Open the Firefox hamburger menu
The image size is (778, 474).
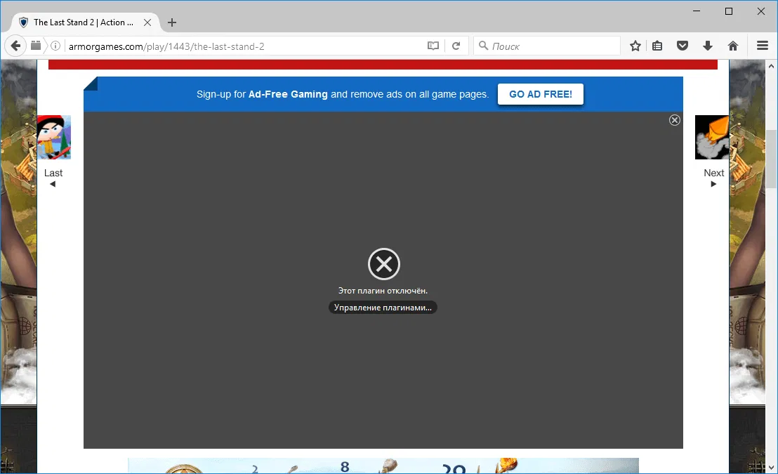pyautogui.click(x=763, y=46)
